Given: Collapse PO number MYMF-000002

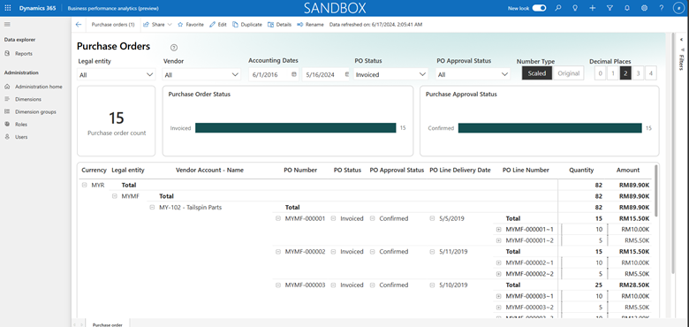Looking at the screenshot, I should point(278,252).
